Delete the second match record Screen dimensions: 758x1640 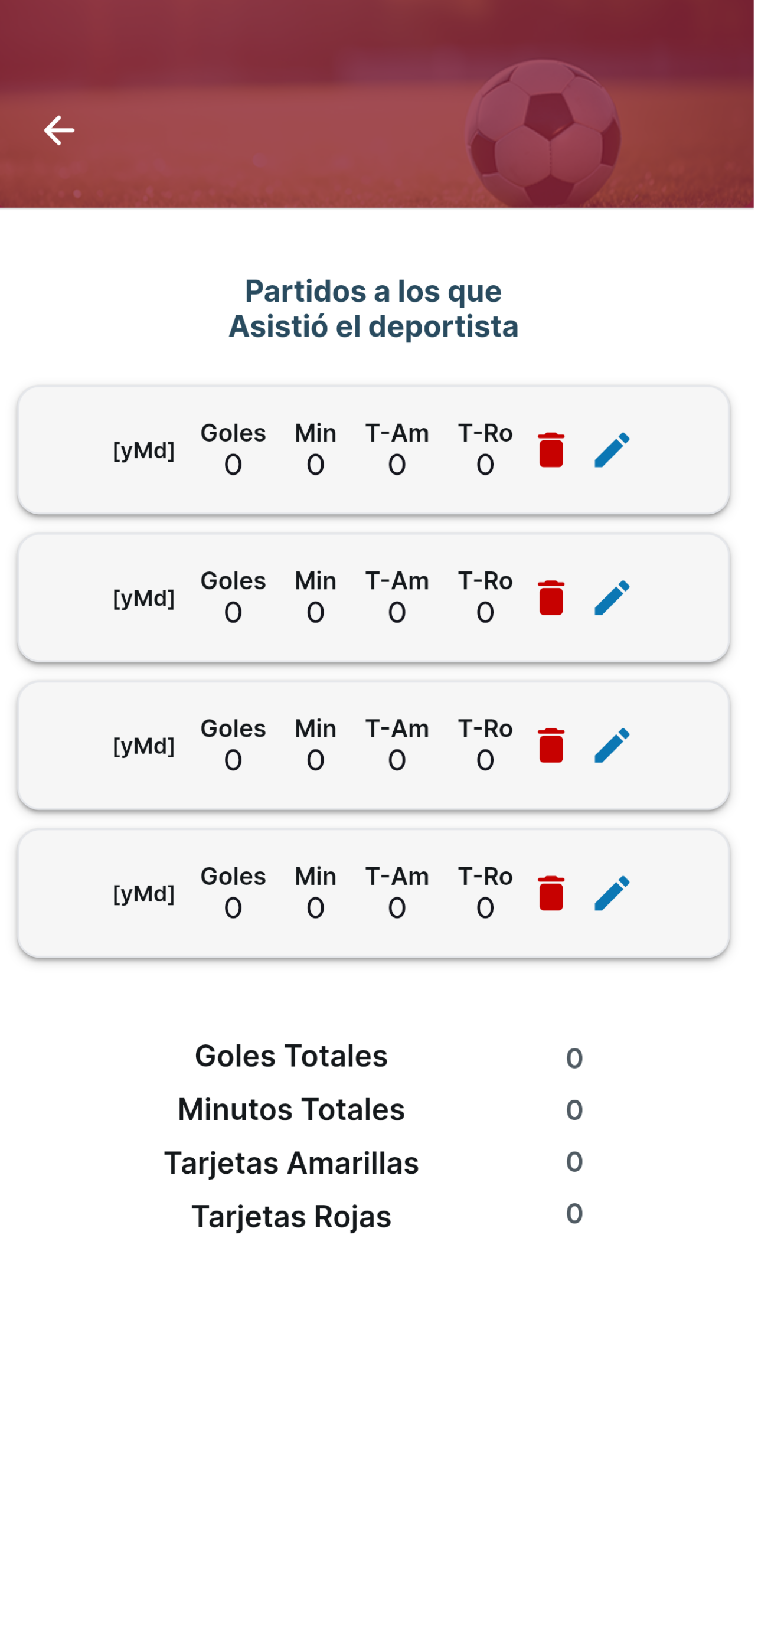[551, 598]
